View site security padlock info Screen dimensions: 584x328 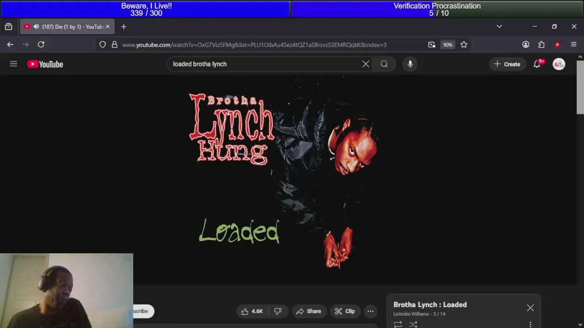pyautogui.click(x=115, y=45)
